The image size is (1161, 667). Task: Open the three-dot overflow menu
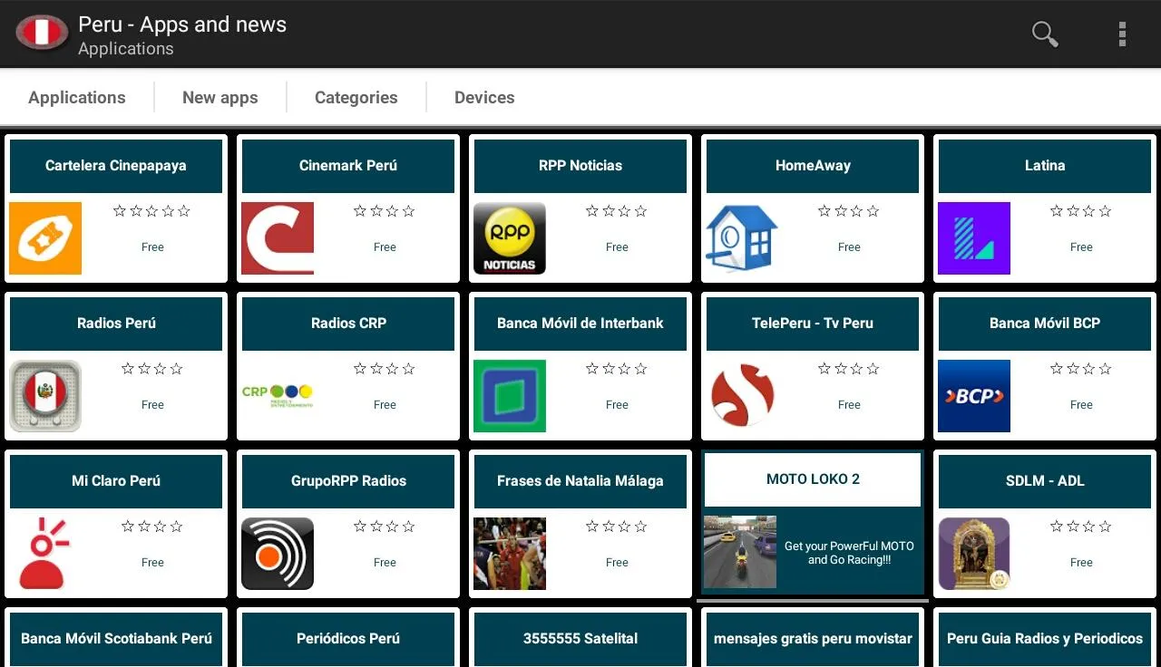coord(1122,34)
